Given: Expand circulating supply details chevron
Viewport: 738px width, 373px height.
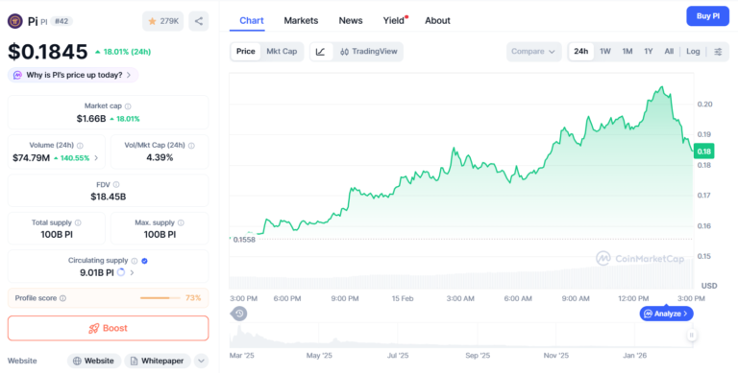Looking at the screenshot, I should (x=132, y=272).
